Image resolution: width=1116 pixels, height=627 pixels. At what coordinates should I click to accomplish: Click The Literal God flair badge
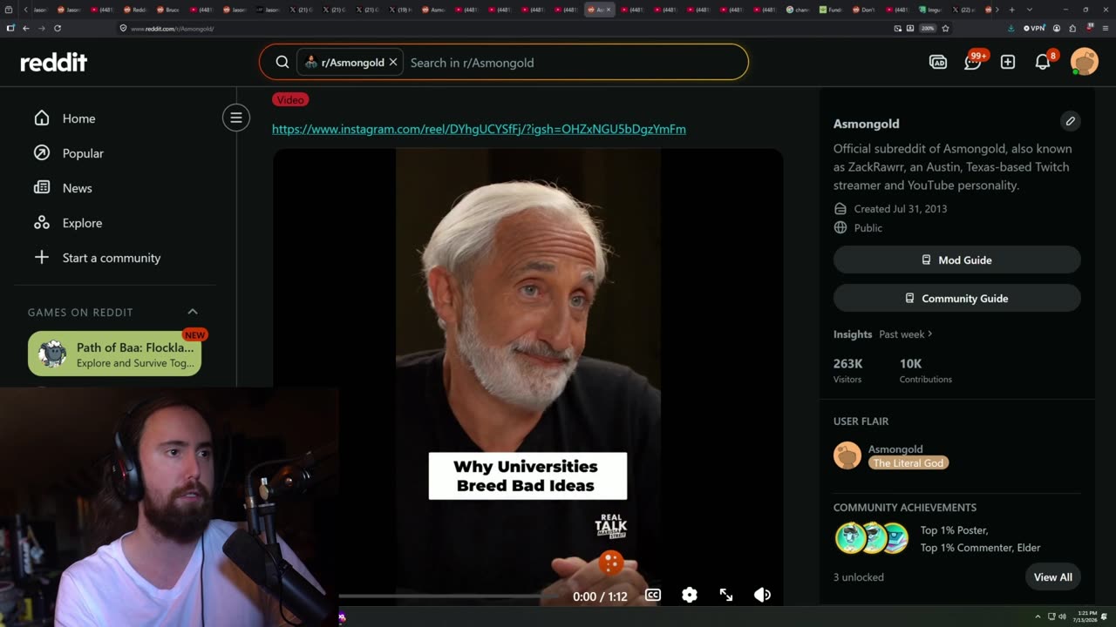[908, 462]
